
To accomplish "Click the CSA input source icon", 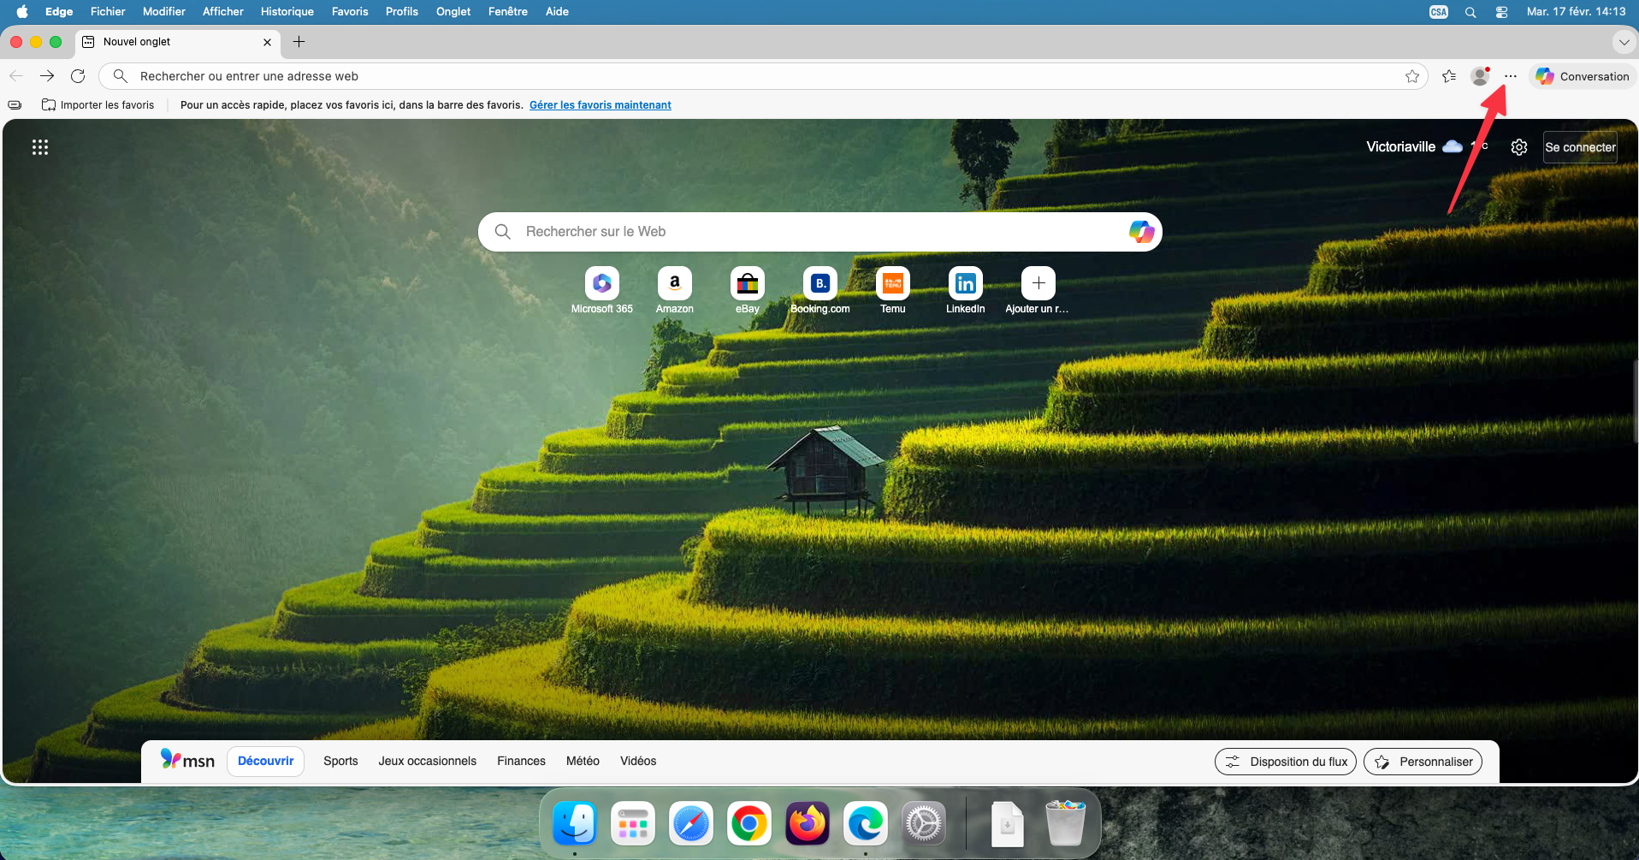I will tap(1439, 12).
